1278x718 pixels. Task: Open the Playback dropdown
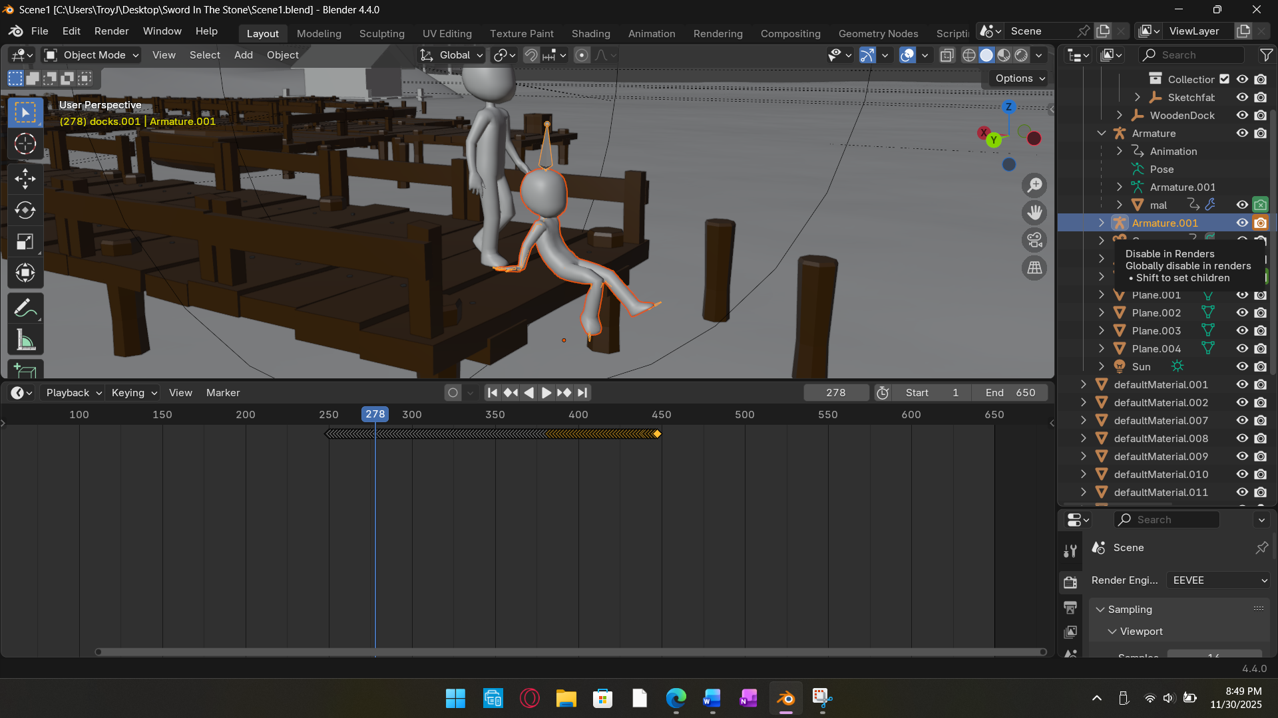click(x=73, y=393)
